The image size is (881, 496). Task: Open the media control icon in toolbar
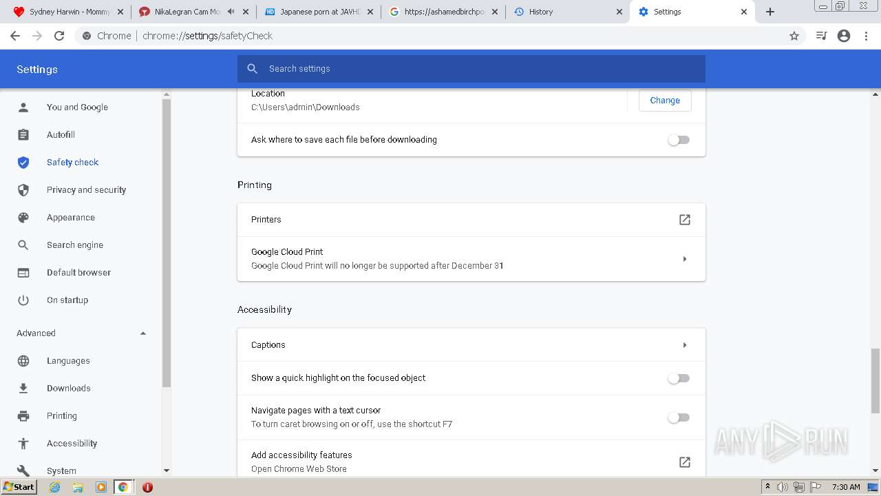pos(821,36)
